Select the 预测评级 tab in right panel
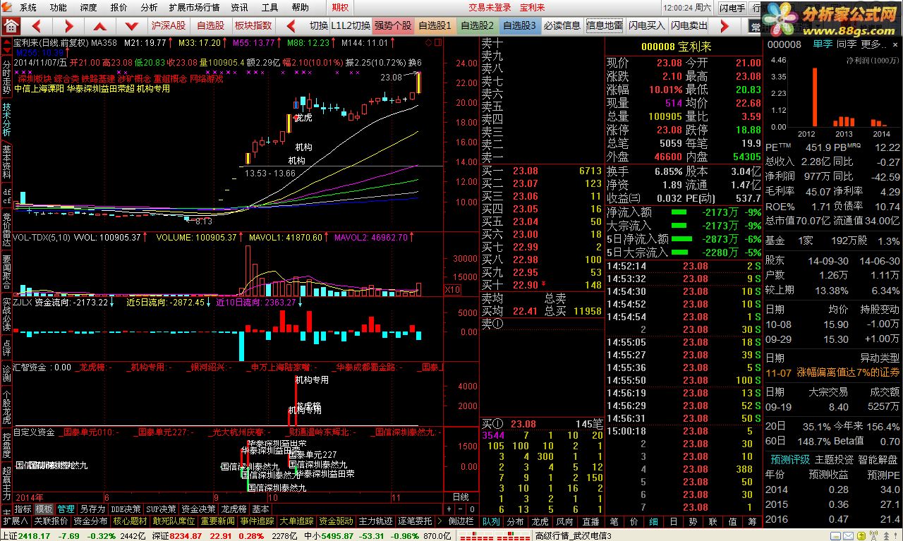The width and height of the screenshot is (903, 541). point(789,458)
